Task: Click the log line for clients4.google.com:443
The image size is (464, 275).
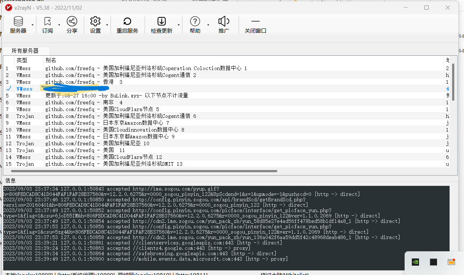Action: coord(127,248)
